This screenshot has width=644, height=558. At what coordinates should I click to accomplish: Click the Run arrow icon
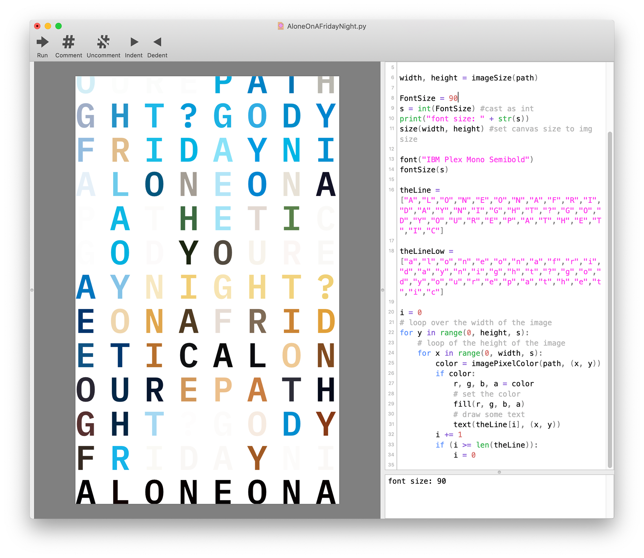click(x=42, y=42)
